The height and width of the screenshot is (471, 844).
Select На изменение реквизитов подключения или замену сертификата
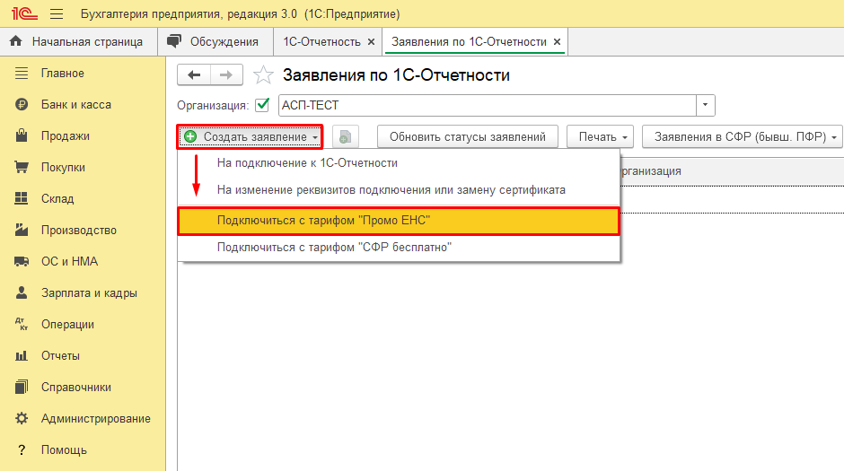(x=399, y=190)
